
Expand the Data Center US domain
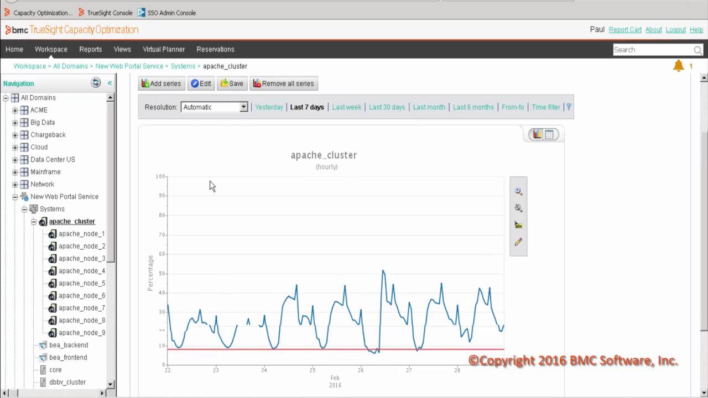click(15, 160)
